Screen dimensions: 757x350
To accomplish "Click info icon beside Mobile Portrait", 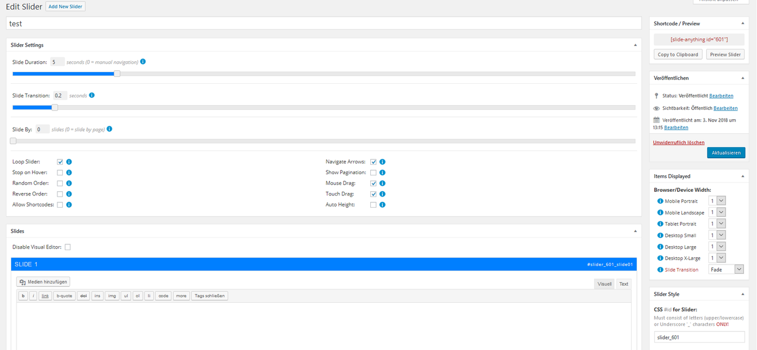I will [x=661, y=201].
